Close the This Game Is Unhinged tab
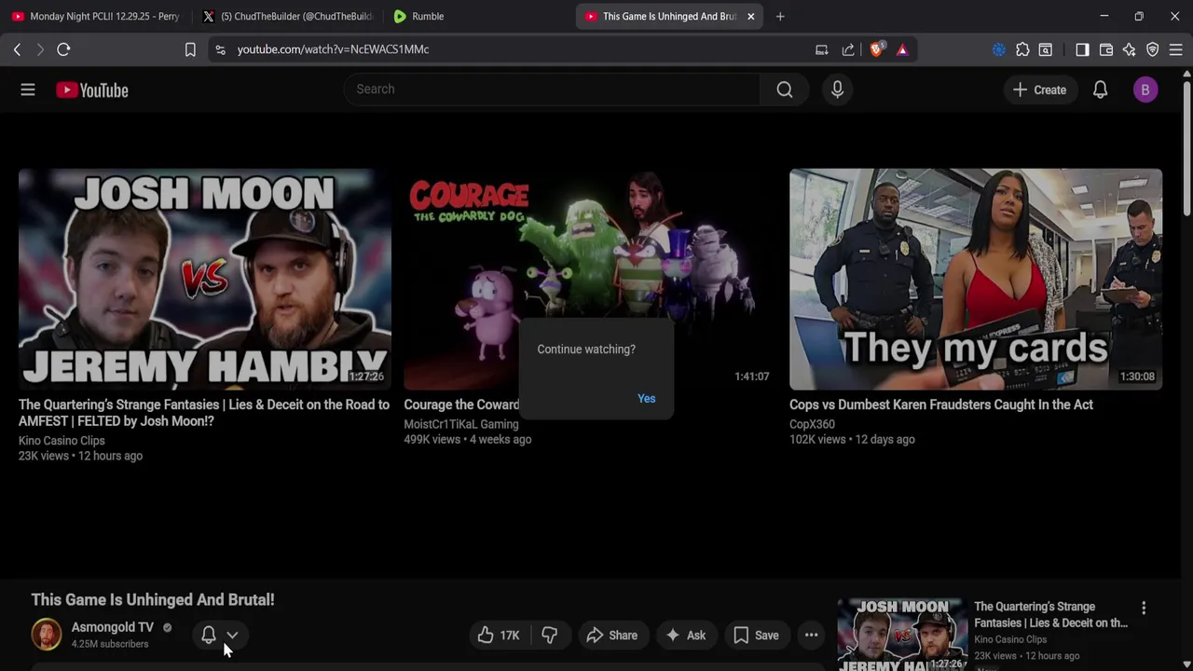 click(x=750, y=16)
